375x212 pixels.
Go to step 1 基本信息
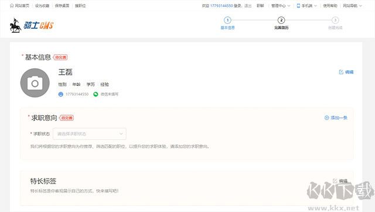coord(227,23)
